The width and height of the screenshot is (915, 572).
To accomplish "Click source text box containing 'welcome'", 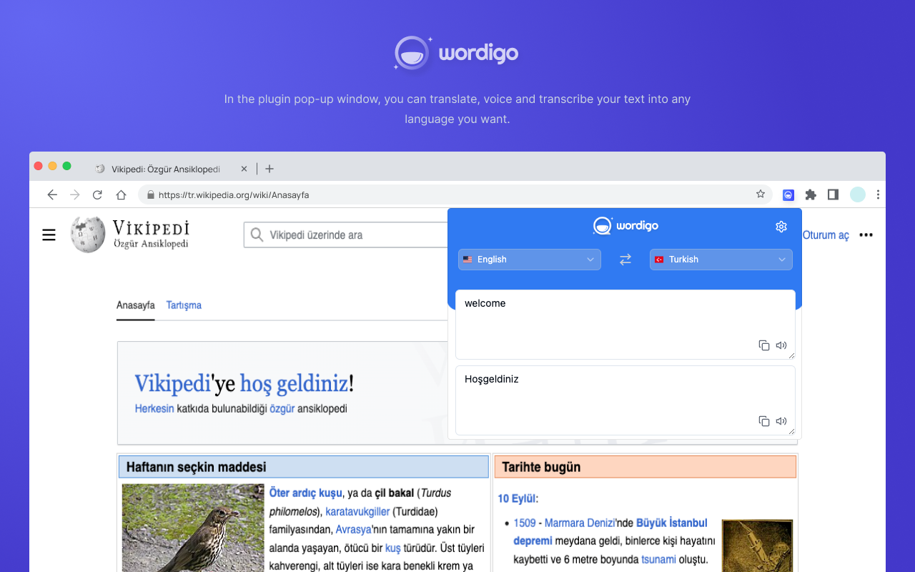I will point(625,325).
